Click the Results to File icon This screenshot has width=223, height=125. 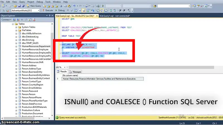click(x=106, y=11)
